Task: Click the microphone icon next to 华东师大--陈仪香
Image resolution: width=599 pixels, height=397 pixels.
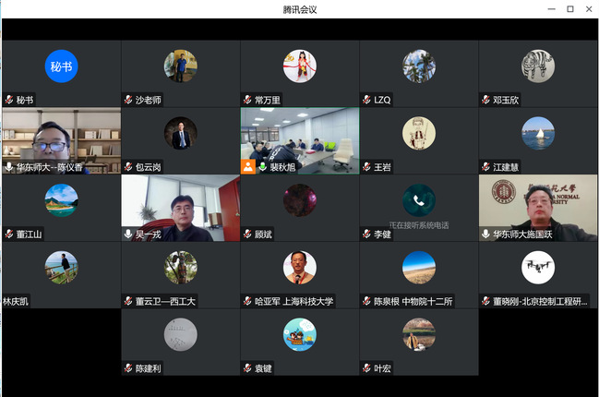Action: pyautogui.click(x=9, y=167)
